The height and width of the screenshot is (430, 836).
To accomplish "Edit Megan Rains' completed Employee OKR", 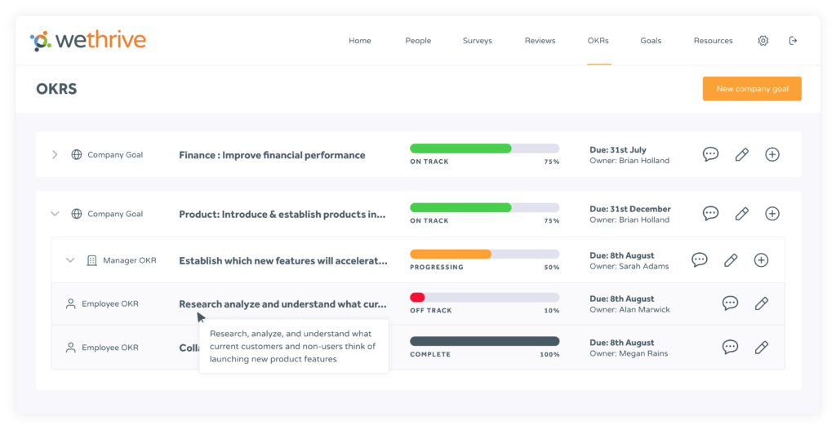I will coord(761,348).
